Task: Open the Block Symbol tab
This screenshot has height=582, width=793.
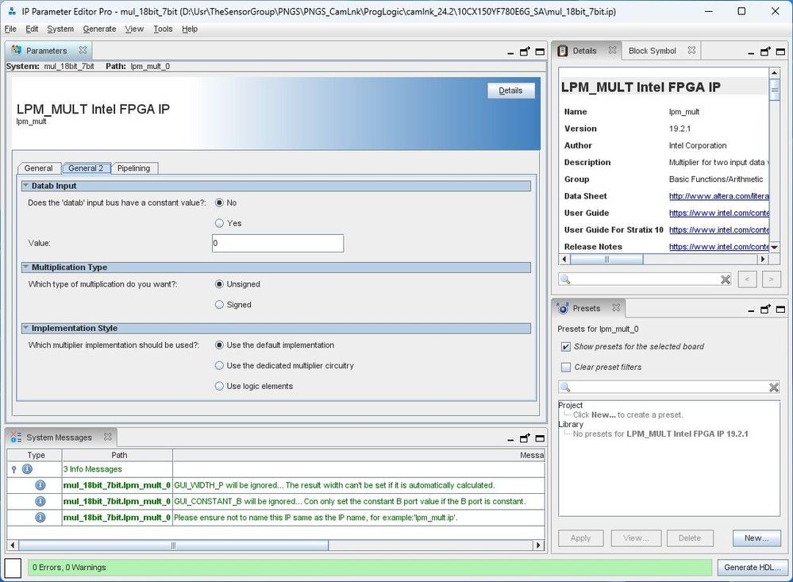Action: [652, 51]
